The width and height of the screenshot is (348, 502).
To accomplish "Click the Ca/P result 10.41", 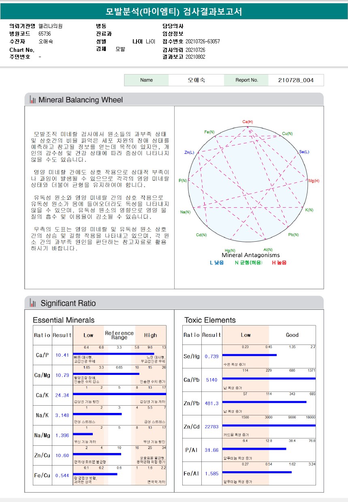I will [62, 355].
